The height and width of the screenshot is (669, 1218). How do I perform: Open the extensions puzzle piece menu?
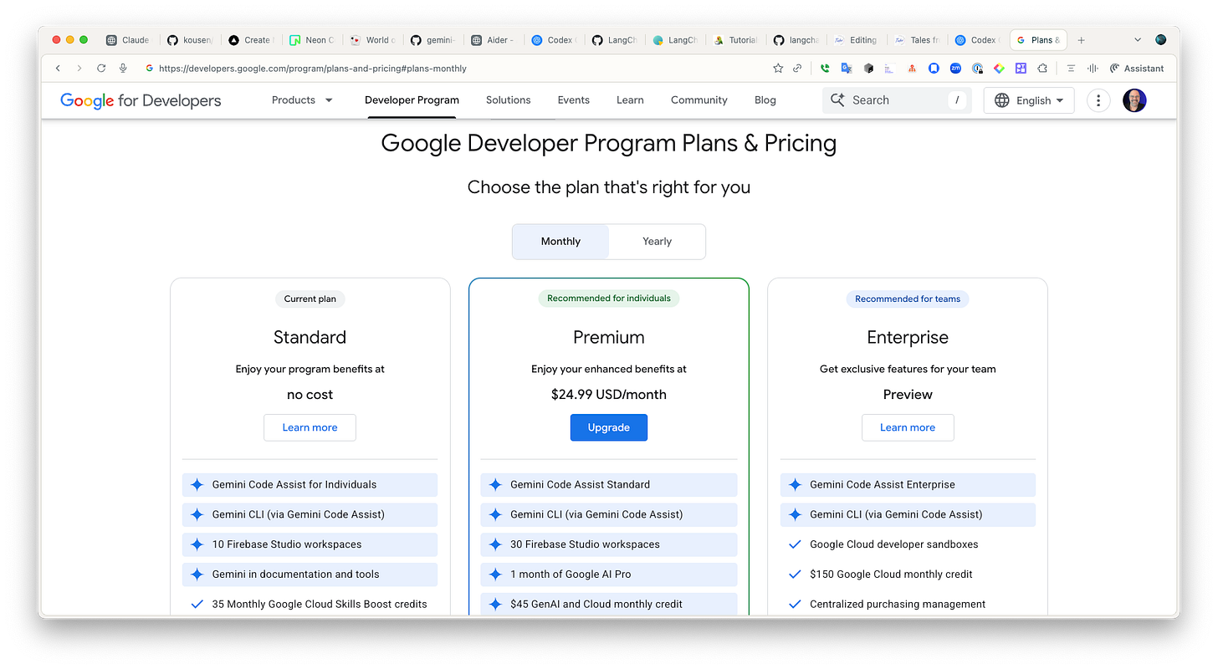click(x=1042, y=69)
